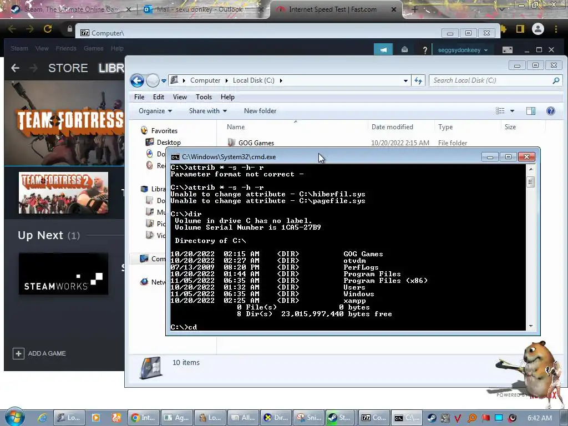Image resolution: width=568 pixels, height=426 pixels.
Task: Open Edit menu in Explorer
Action: 158,97
